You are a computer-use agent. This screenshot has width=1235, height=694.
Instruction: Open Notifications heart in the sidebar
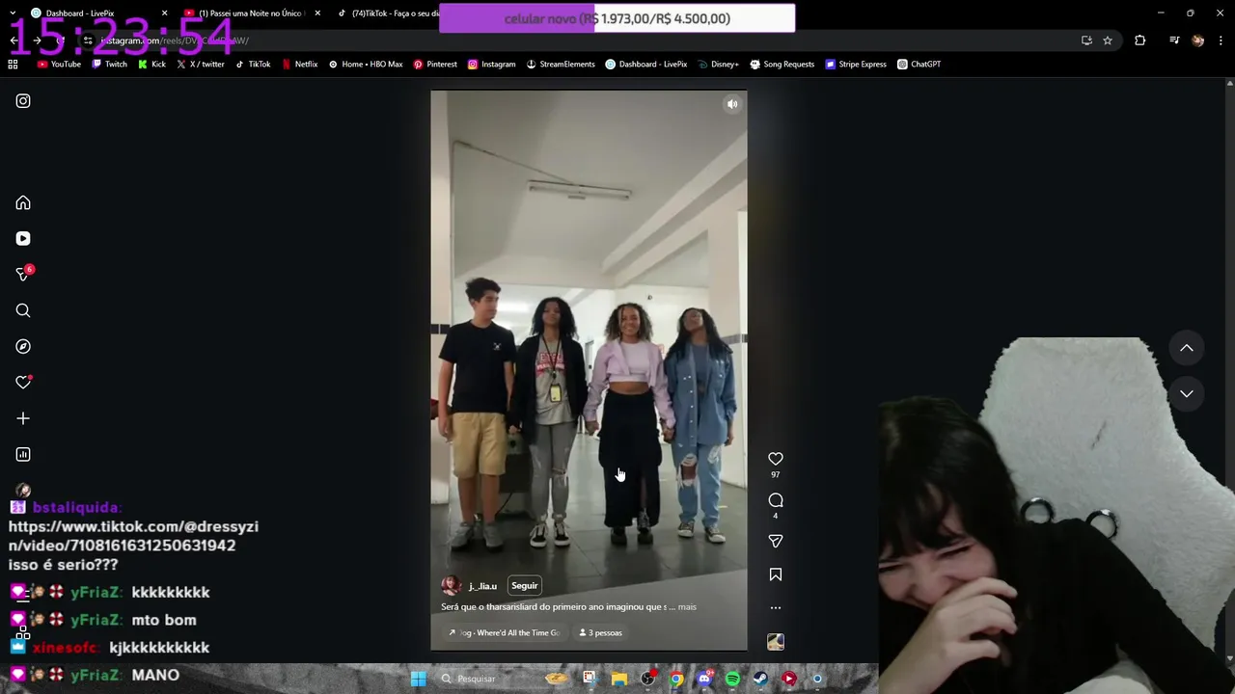tap(23, 383)
